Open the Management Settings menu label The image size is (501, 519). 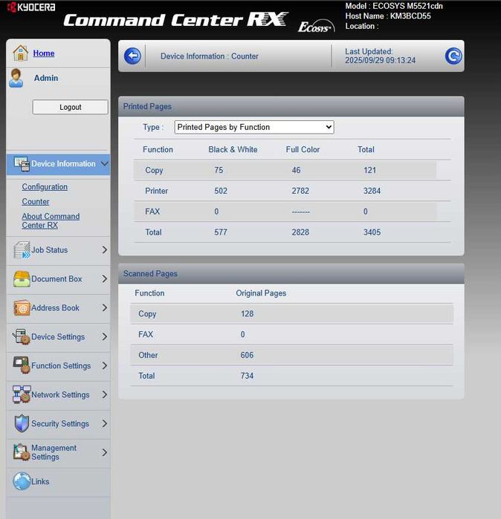[x=54, y=452]
